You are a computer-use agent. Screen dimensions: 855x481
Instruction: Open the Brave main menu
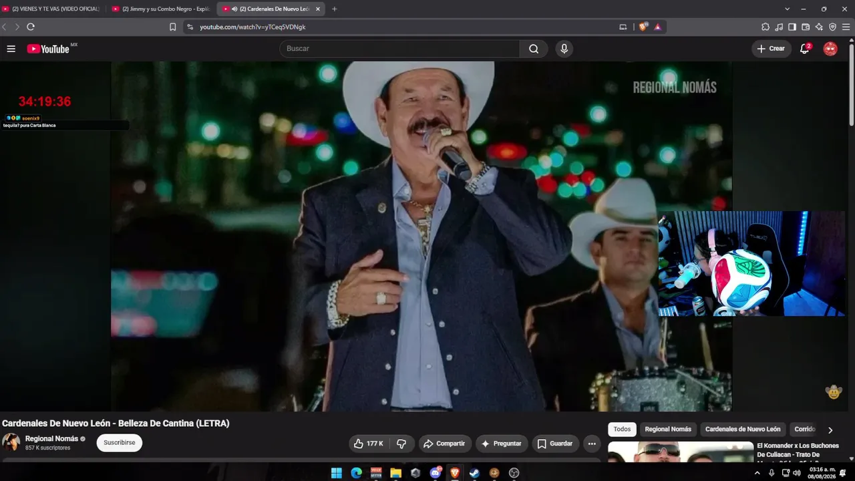pos(846,27)
